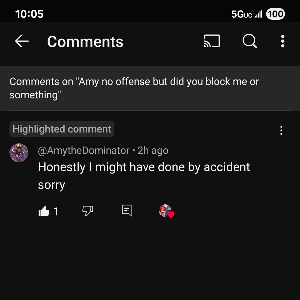Tap the back arrow icon
The image size is (300, 300).
[x=22, y=41]
